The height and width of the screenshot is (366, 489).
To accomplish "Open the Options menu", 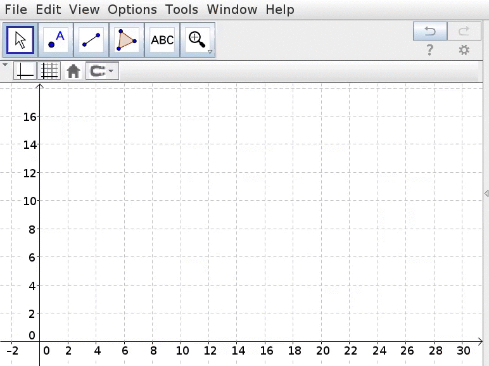I will 132,9.
